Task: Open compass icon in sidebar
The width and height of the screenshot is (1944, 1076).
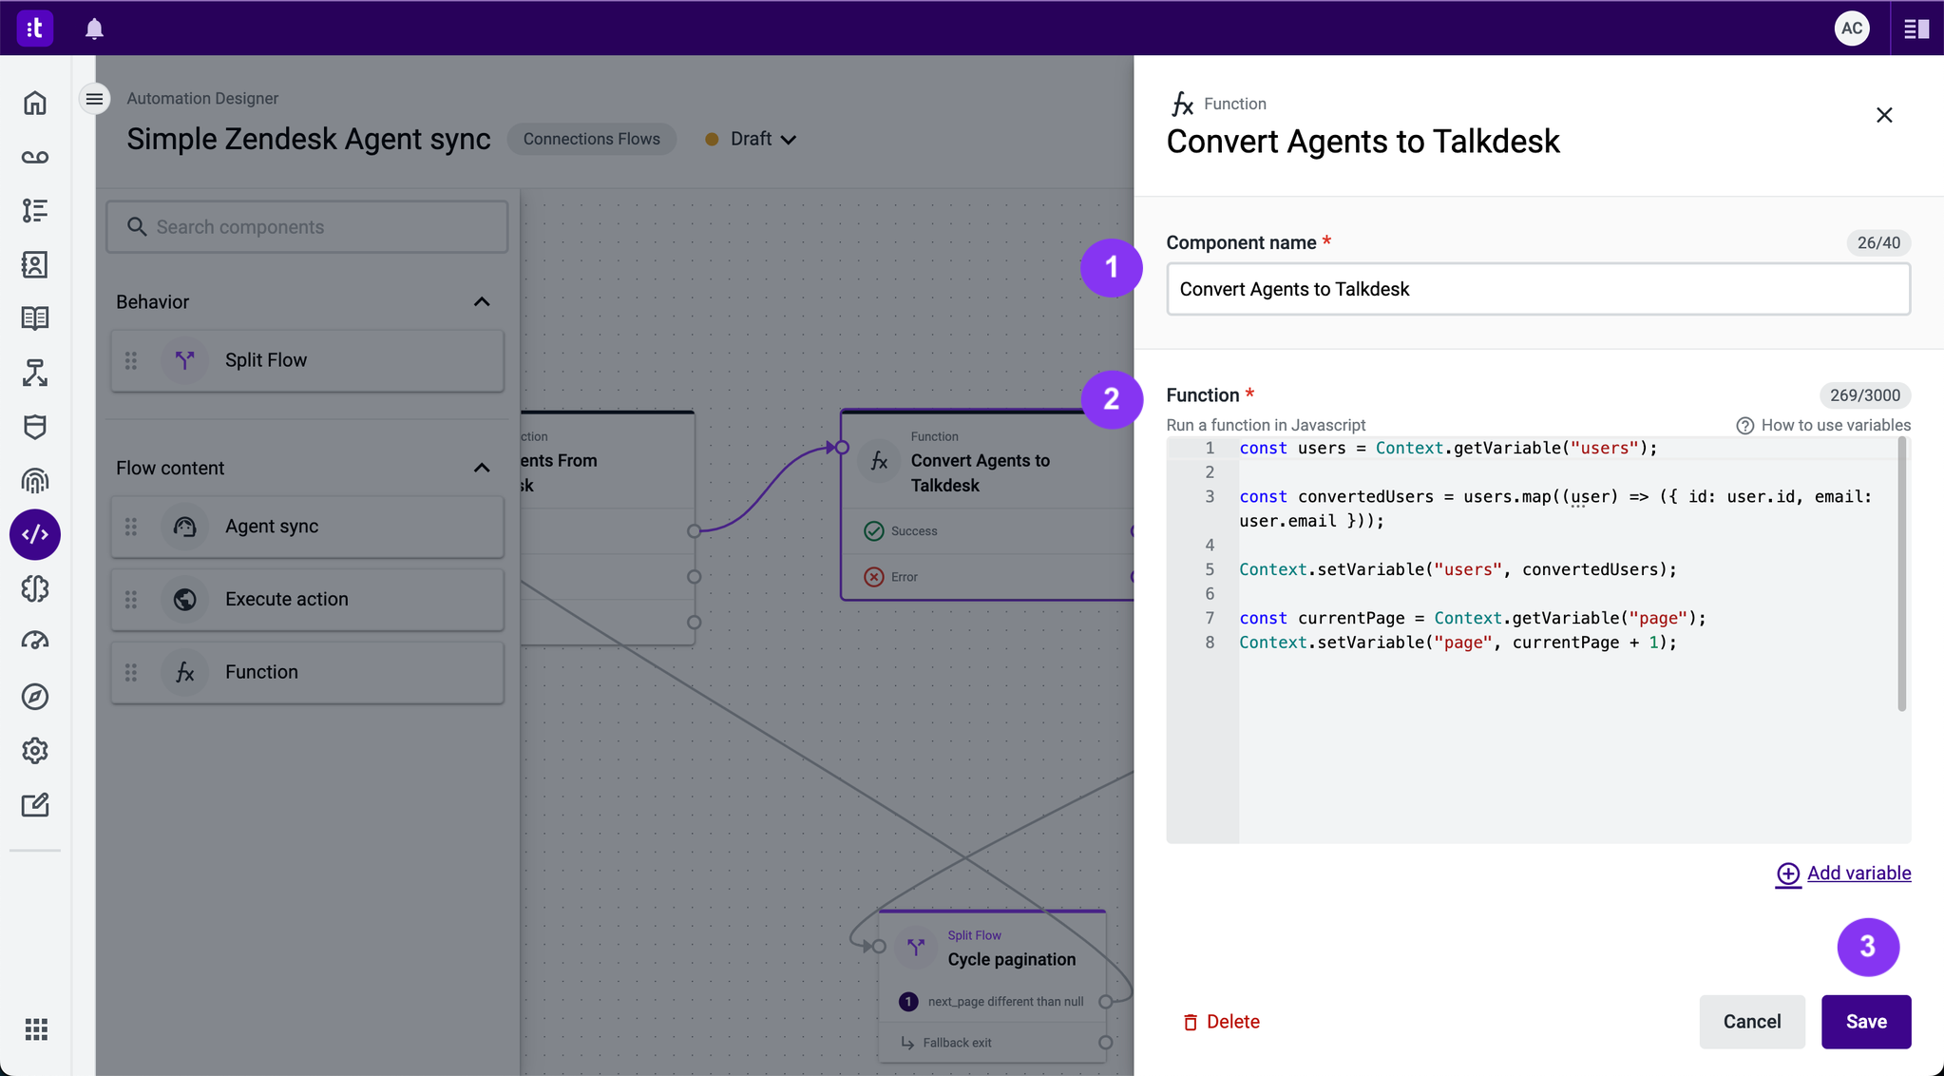Action: coord(35,697)
